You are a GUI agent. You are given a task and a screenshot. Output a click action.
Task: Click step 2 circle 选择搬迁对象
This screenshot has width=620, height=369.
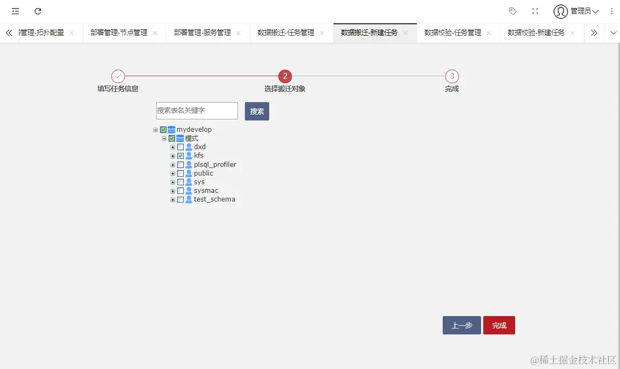(285, 76)
